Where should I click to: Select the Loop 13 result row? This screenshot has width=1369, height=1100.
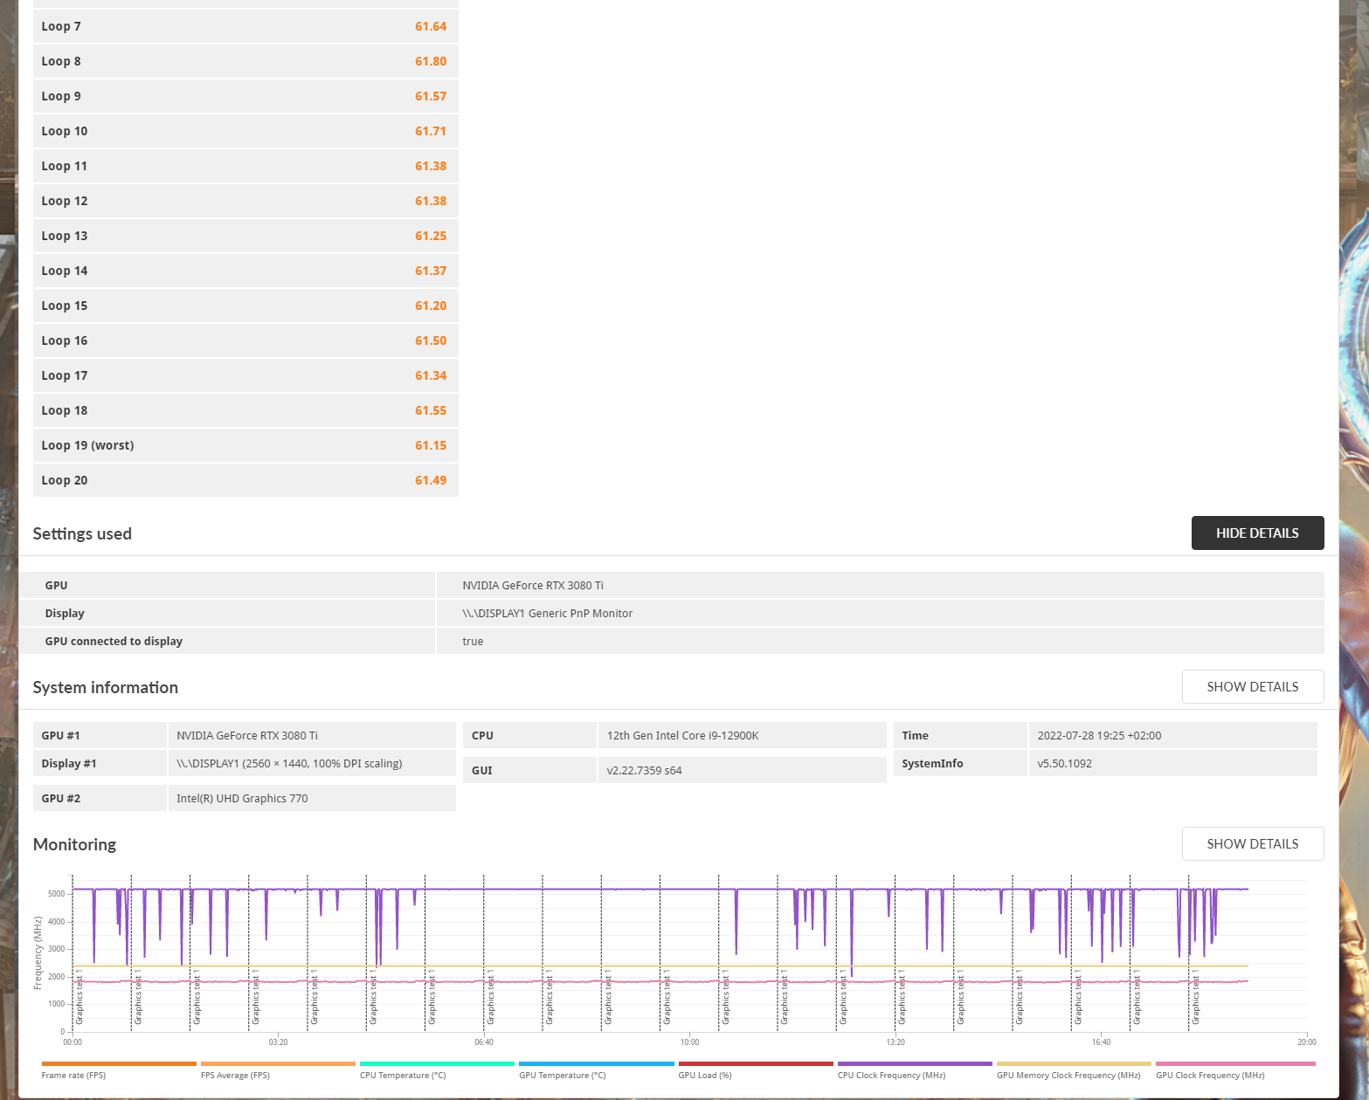pos(245,236)
